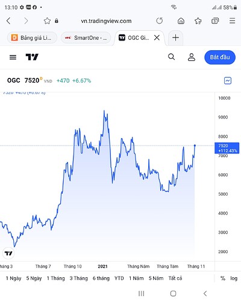Click the vn.tradingview.com address bar
The height and width of the screenshot is (302, 241).
[x=106, y=21]
